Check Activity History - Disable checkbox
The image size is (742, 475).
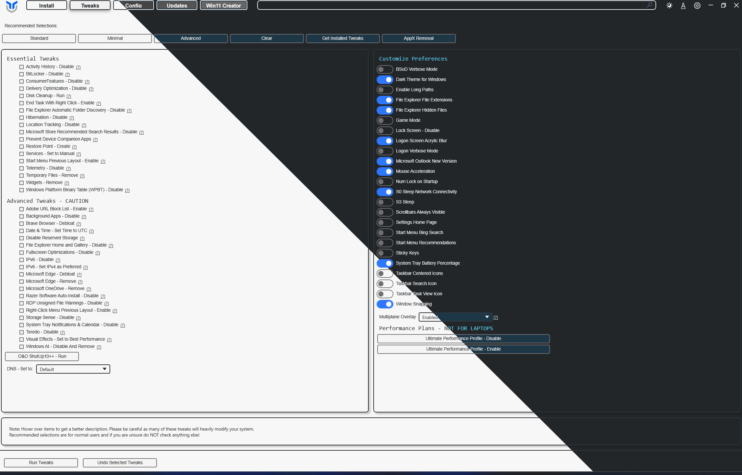coord(22,67)
